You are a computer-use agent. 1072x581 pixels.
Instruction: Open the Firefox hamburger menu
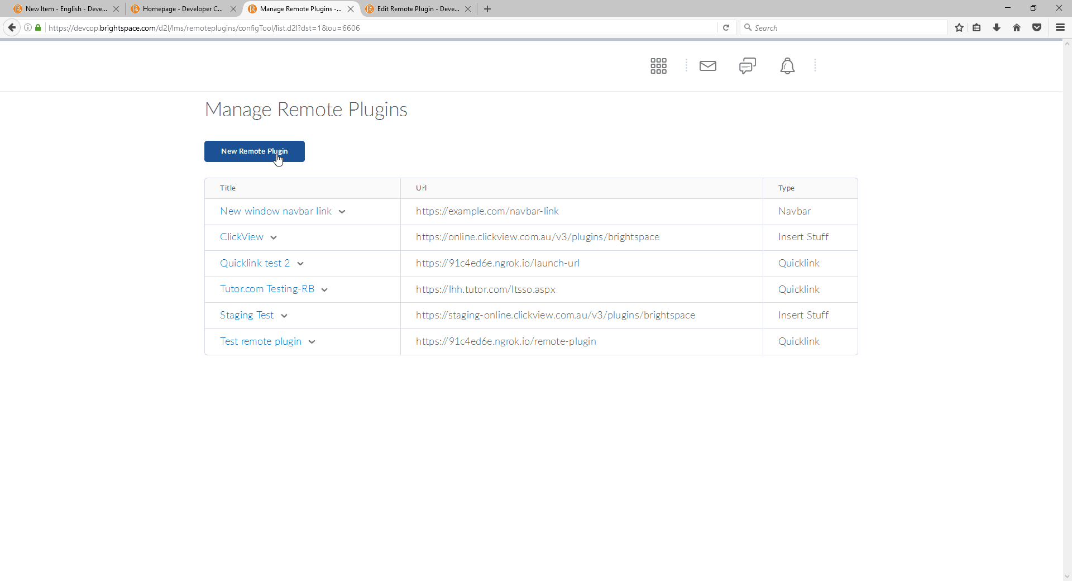[x=1060, y=27]
